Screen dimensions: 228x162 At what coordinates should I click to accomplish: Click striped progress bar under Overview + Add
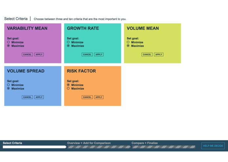point(99,147)
